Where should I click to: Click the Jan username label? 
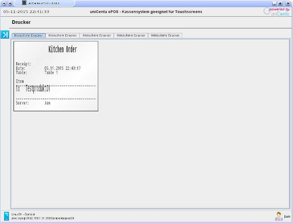click(x=287, y=217)
